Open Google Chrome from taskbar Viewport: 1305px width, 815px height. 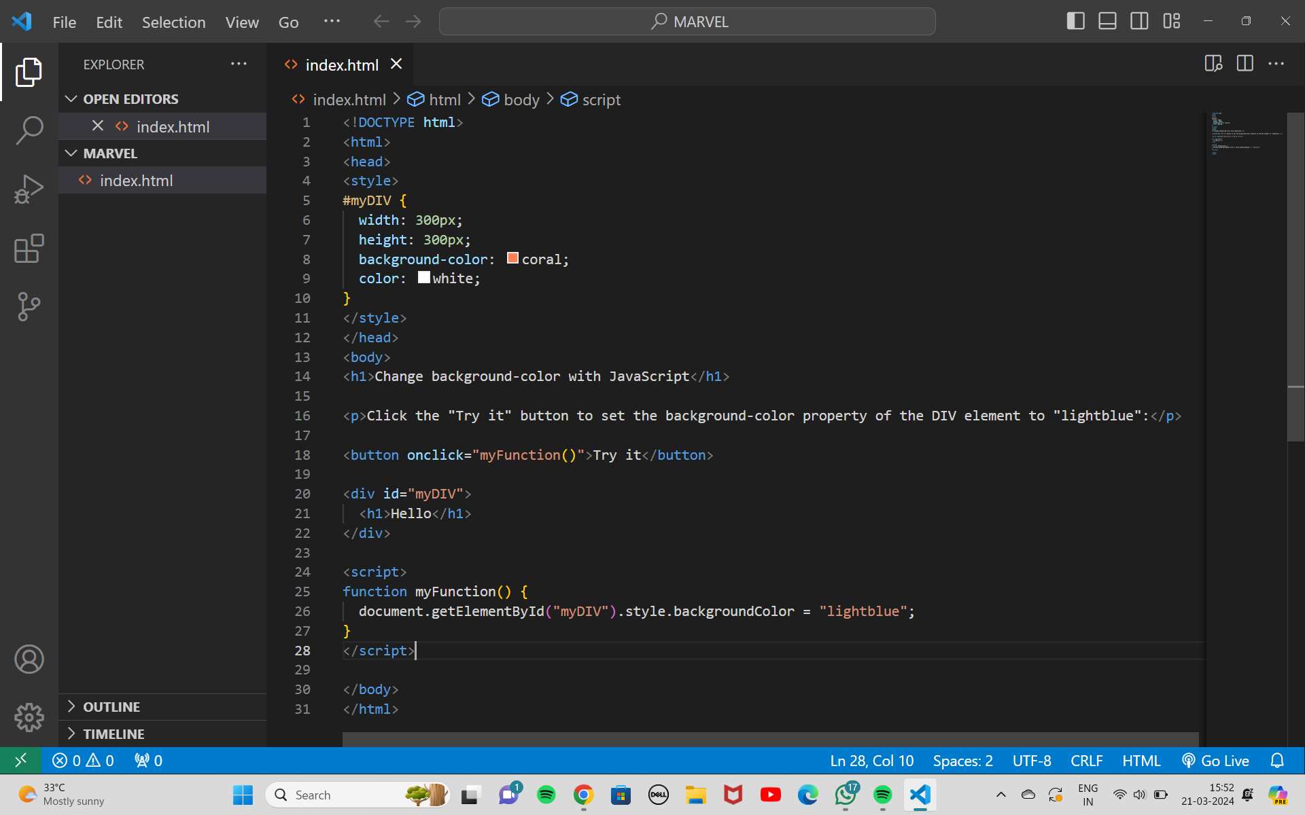pyautogui.click(x=583, y=795)
